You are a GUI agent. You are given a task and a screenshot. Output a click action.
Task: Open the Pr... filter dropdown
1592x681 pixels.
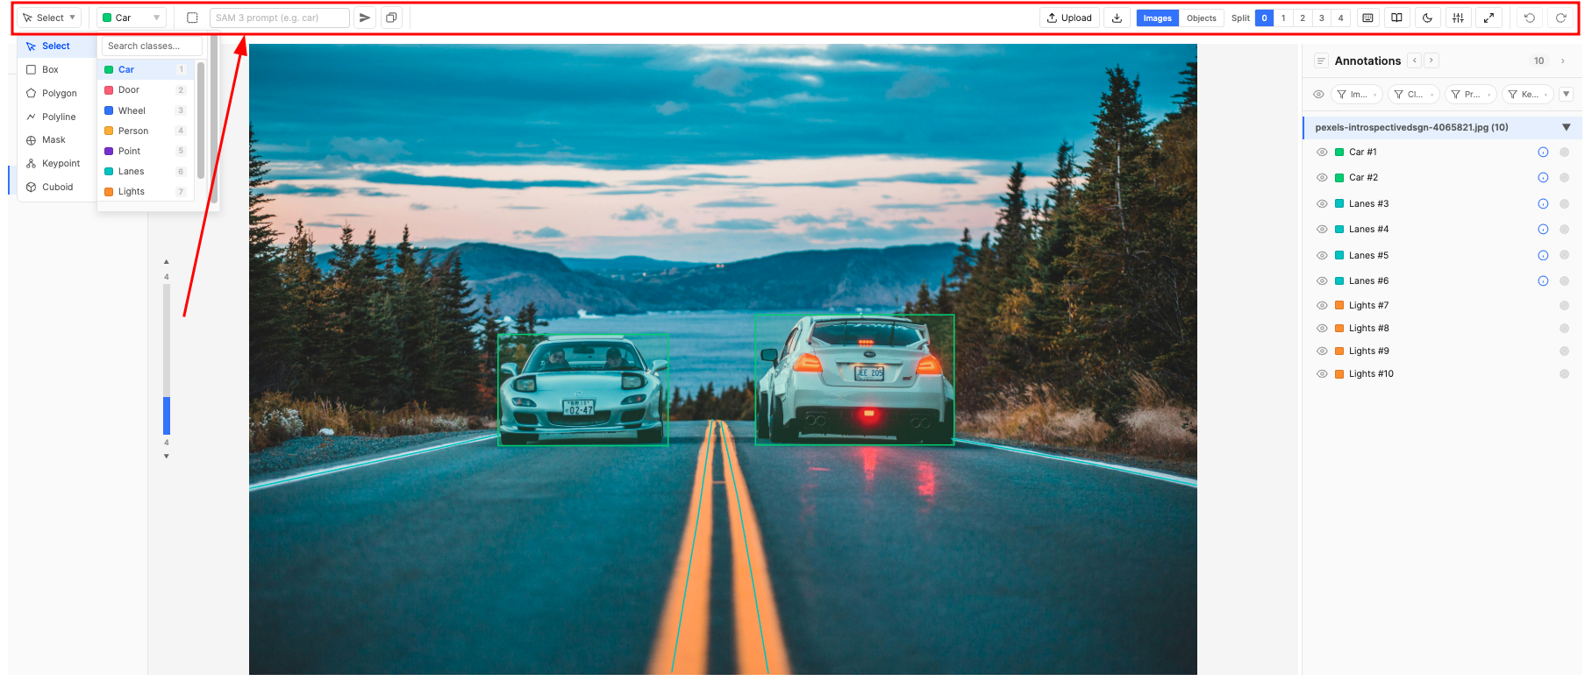[1471, 95]
